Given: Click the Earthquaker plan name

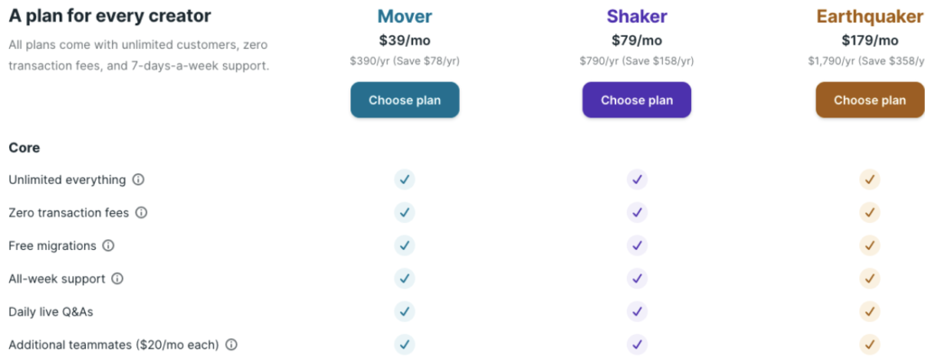Looking at the screenshot, I should pyautogui.click(x=870, y=16).
